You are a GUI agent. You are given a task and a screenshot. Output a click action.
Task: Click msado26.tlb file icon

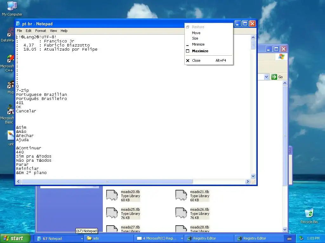[181, 213]
